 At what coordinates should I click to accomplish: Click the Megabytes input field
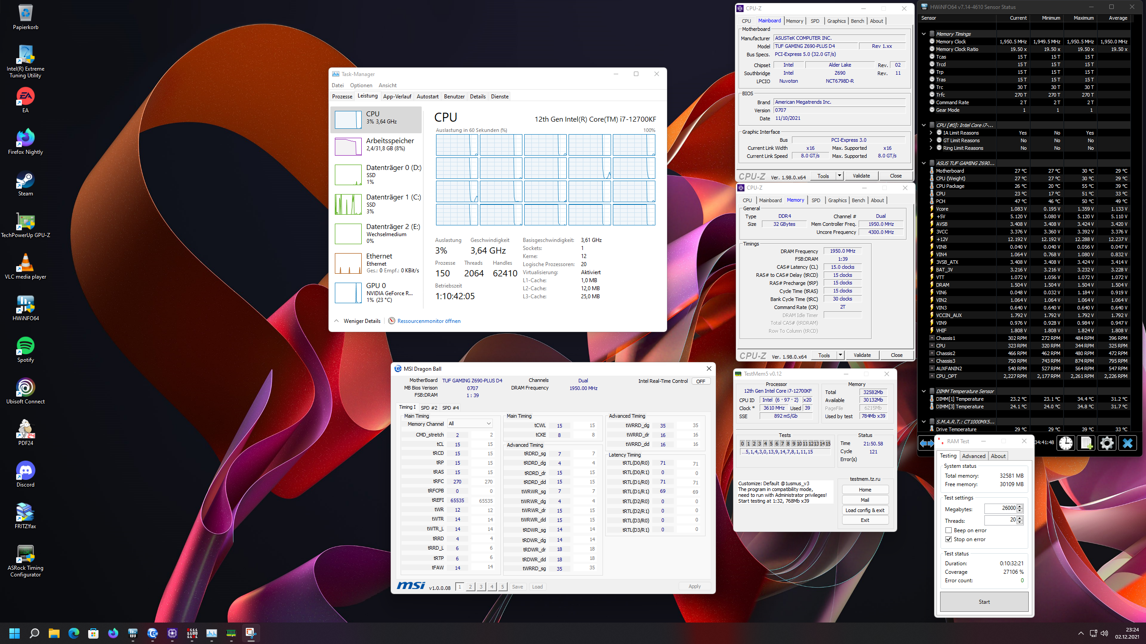tap(1001, 508)
